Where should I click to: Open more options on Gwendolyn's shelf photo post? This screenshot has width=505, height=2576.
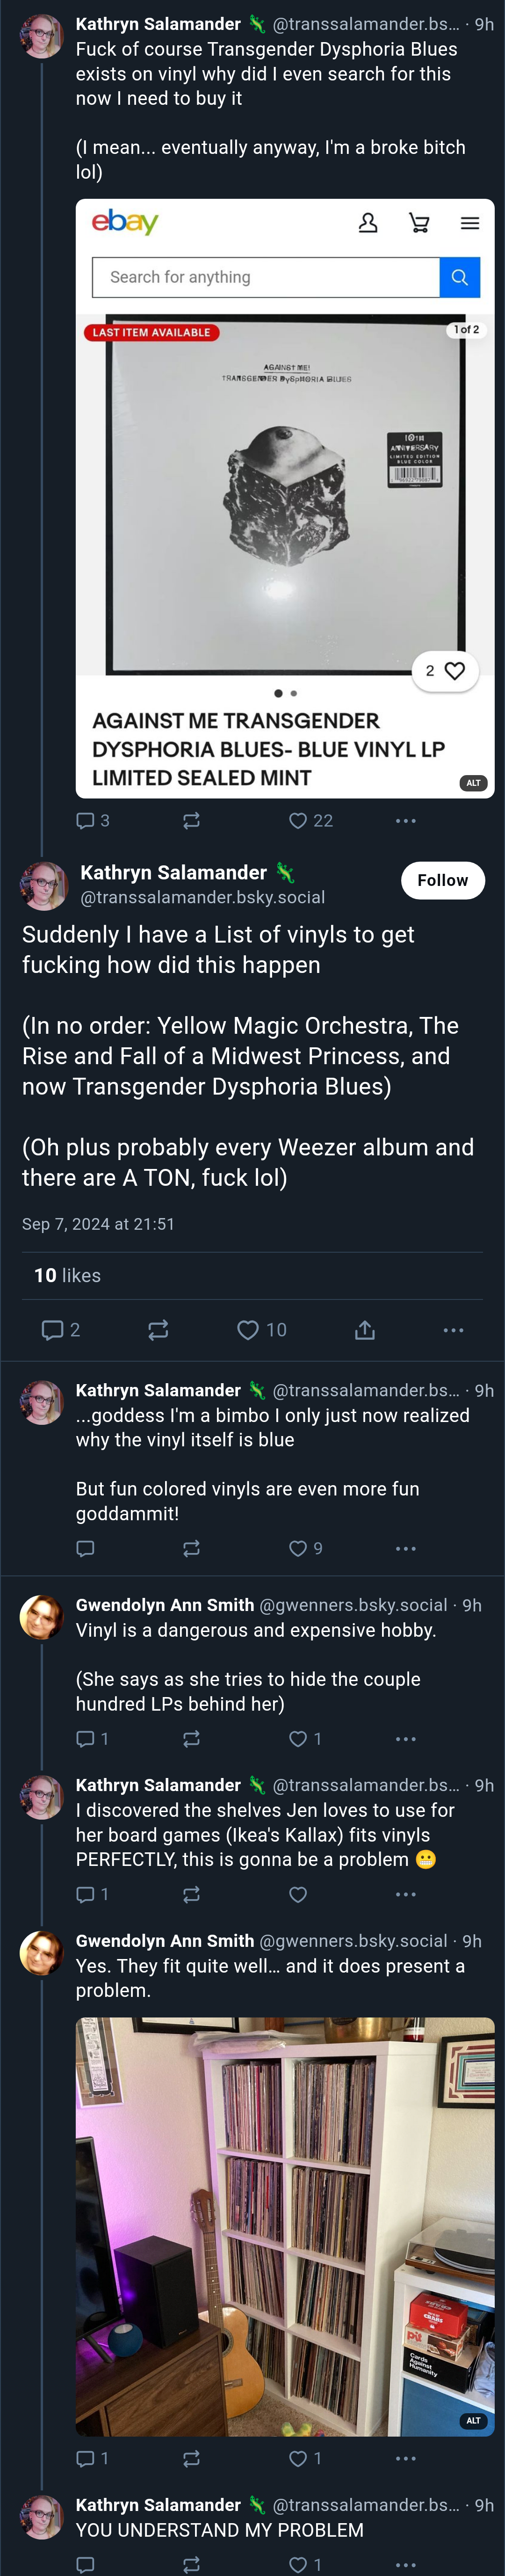pos(405,2458)
